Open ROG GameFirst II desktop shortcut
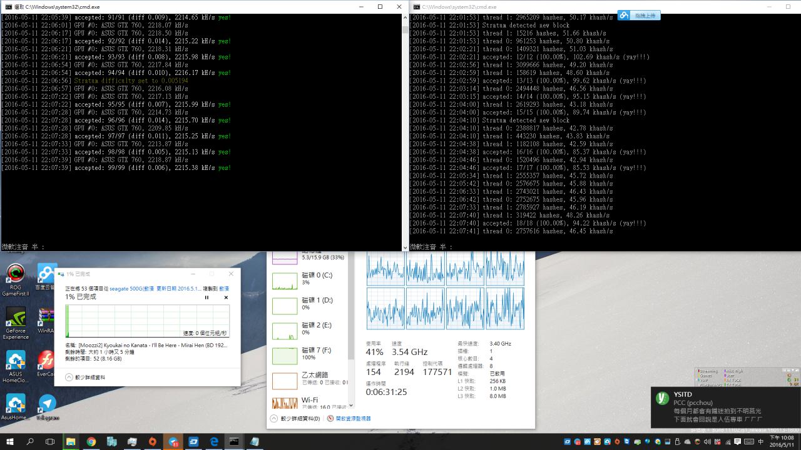This screenshot has height=450, width=801. 15,274
